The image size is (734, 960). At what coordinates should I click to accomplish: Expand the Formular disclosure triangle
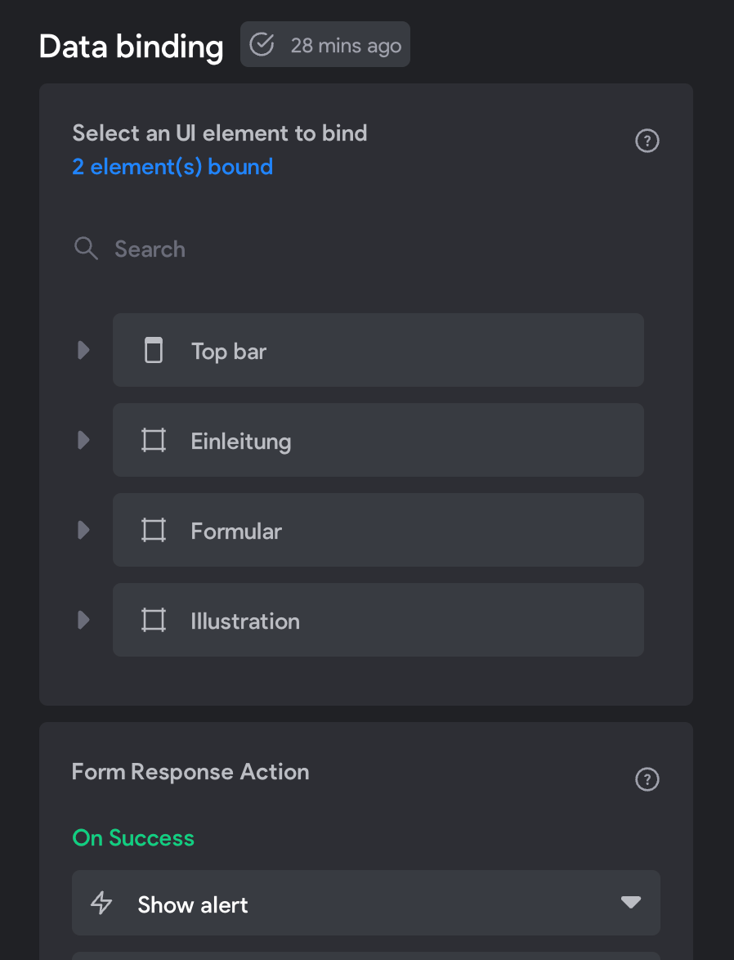(x=84, y=530)
